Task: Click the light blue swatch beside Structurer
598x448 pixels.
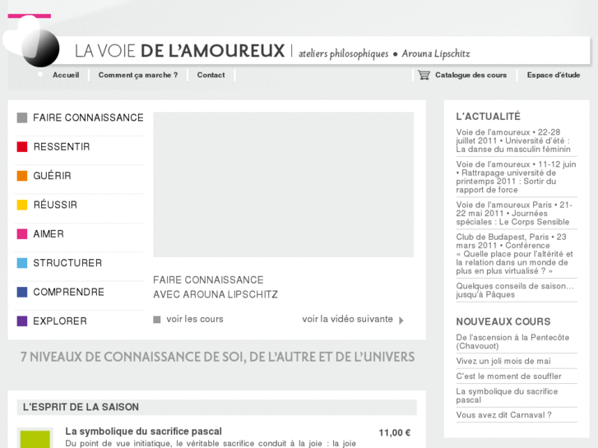Action: tap(22, 263)
